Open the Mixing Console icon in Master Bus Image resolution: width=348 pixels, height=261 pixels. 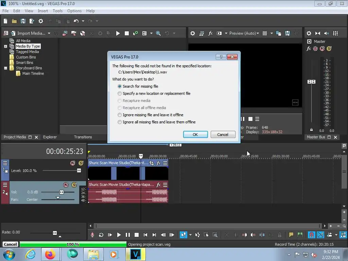[335, 33]
